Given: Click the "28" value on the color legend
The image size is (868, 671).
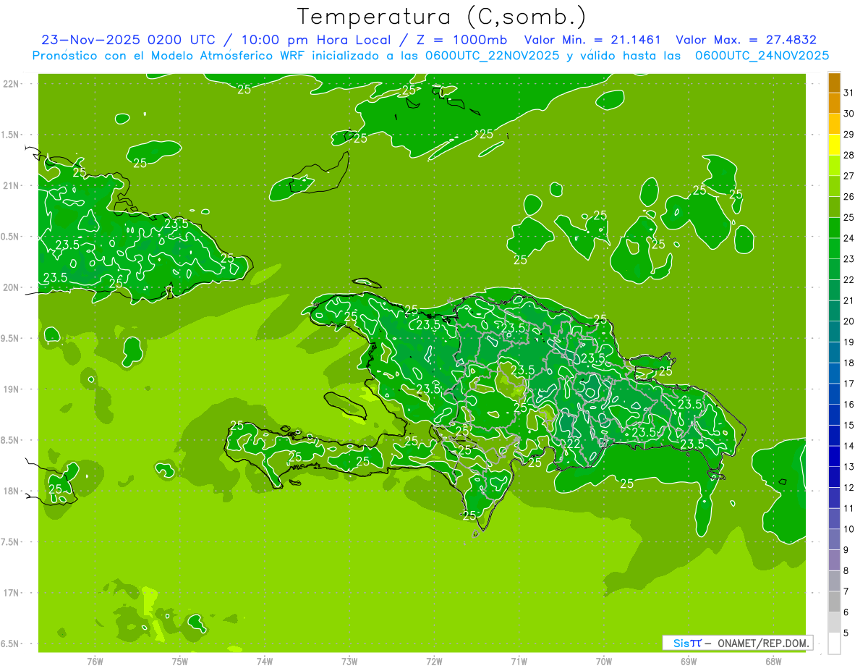Looking at the screenshot, I should pos(848,155).
